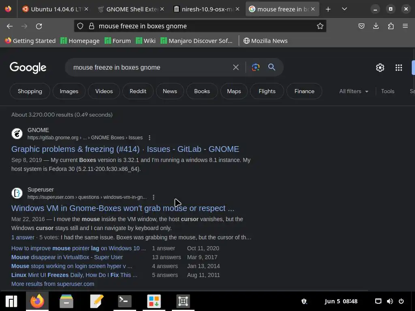
Task: Open the software installer app in taskbar
Action: [154, 301]
